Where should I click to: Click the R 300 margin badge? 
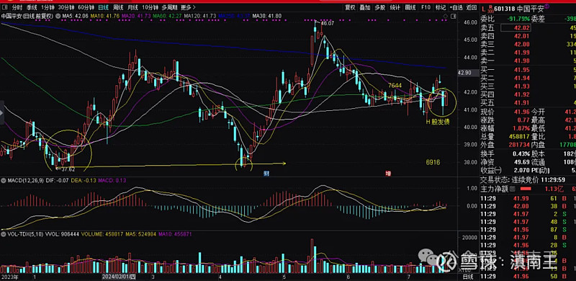point(491,8)
